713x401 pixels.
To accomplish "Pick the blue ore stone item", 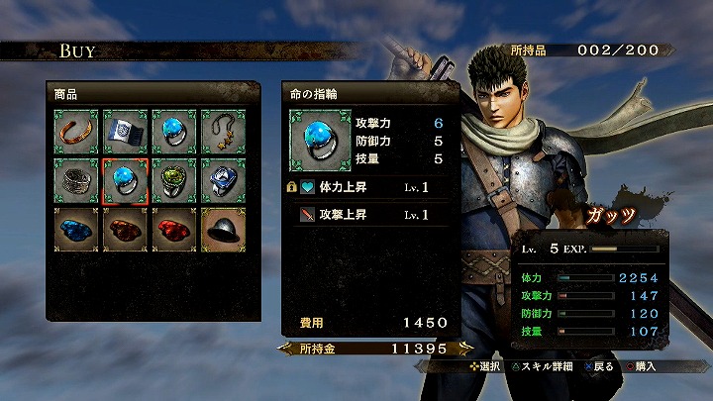I will point(76,230).
